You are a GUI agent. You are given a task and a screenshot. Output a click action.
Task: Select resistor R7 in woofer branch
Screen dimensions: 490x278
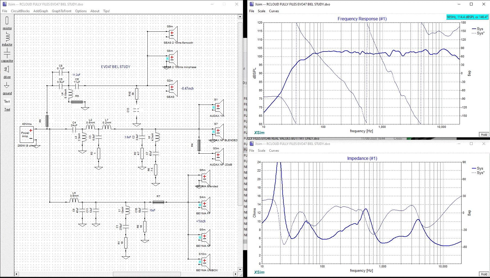coord(158,202)
